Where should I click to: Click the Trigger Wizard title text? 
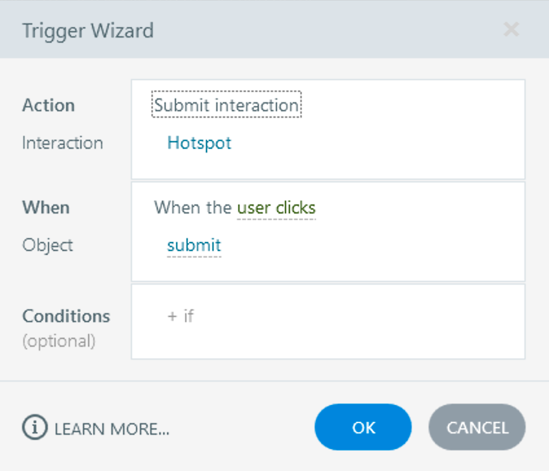[x=88, y=30]
